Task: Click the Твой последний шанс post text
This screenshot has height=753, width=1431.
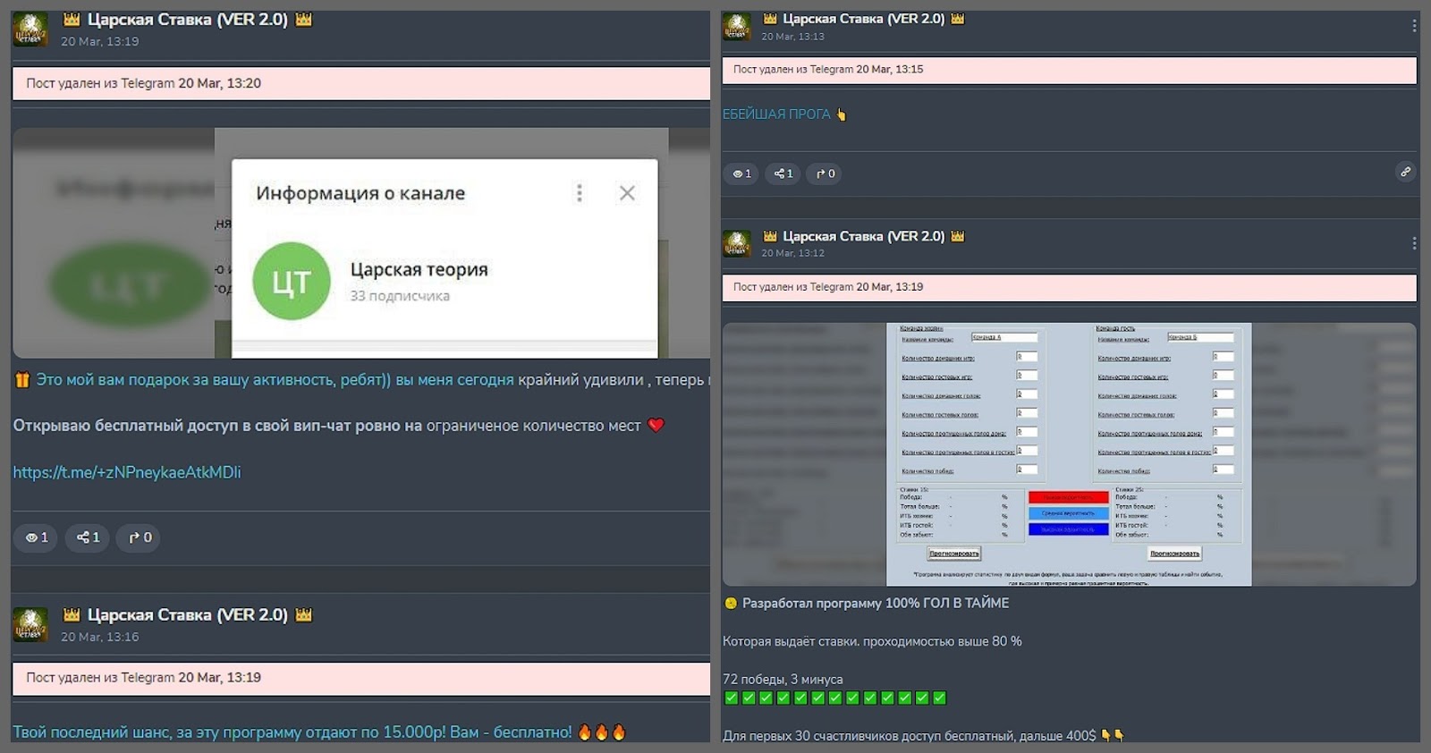Action: 292,732
